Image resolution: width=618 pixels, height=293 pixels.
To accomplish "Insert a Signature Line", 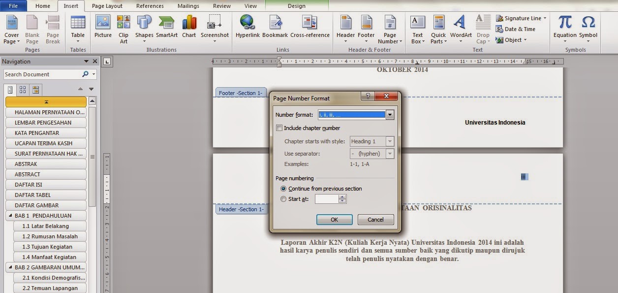I will (521, 18).
